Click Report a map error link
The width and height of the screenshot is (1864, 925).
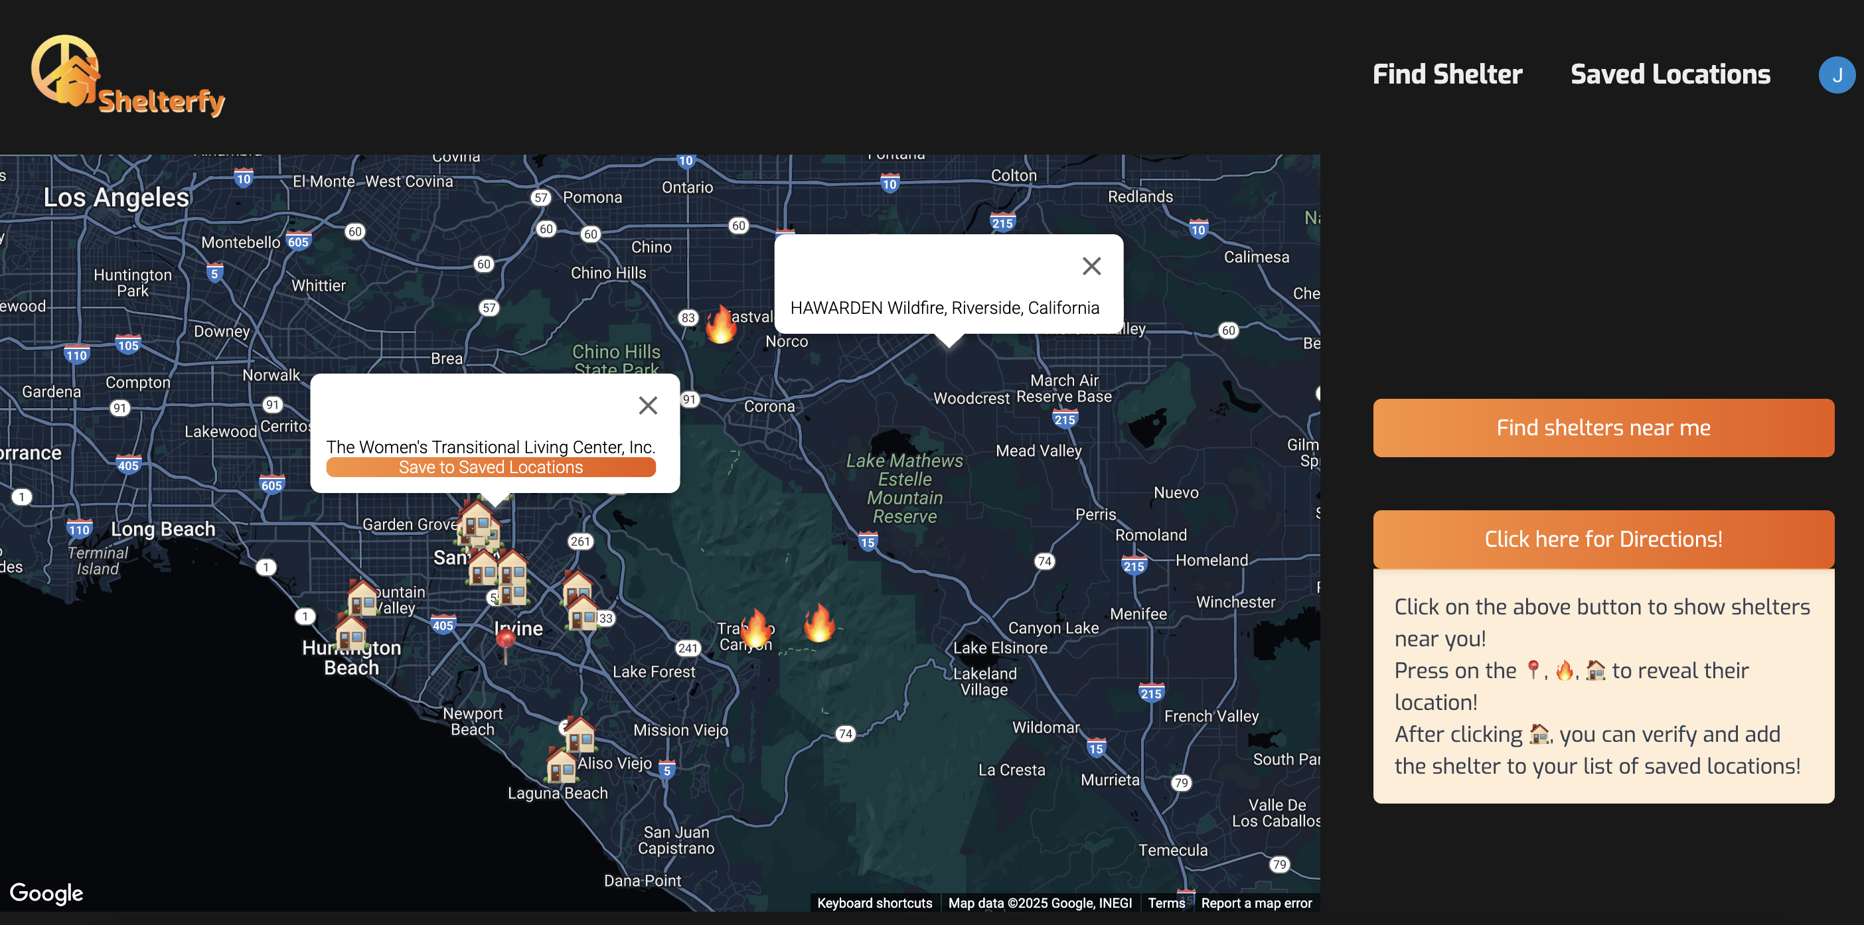[x=1255, y=902]
